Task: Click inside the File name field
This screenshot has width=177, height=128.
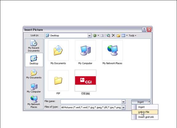Action: pyautogui.click(x=91, y=102)
